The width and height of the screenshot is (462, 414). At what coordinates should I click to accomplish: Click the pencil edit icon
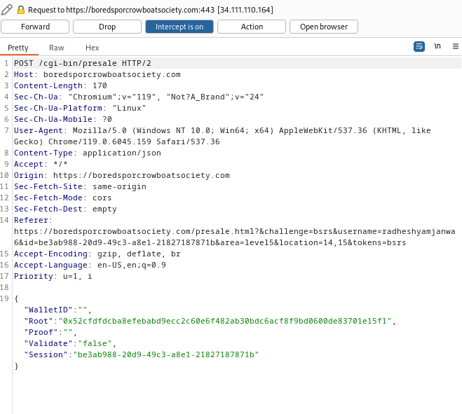tap(7, 10)
